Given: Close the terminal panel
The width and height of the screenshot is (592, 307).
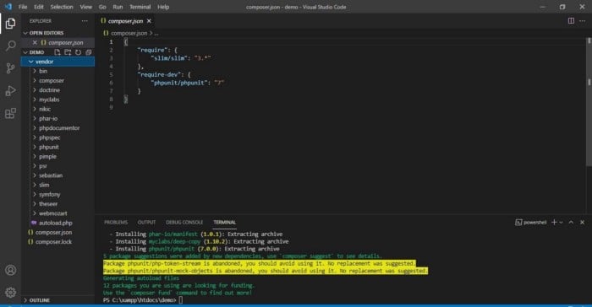Looking at the screenshot, I should pyautogui.click(x=582, y=223).
